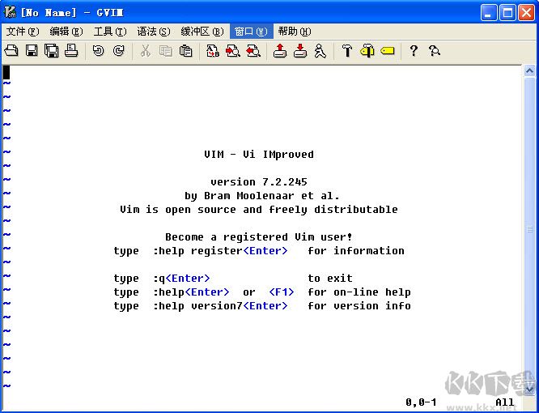This screenshot has width=539, height=413.
Task: Click the ':help register<Enter>' text
Action: [220, 251]
